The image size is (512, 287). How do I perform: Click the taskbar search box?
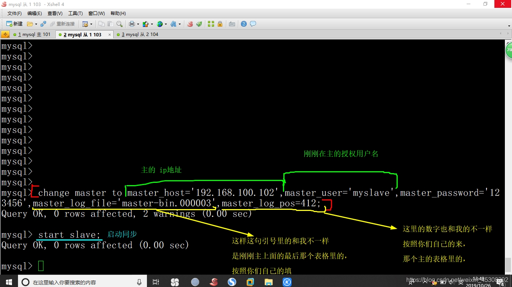(x=82, y=282)
